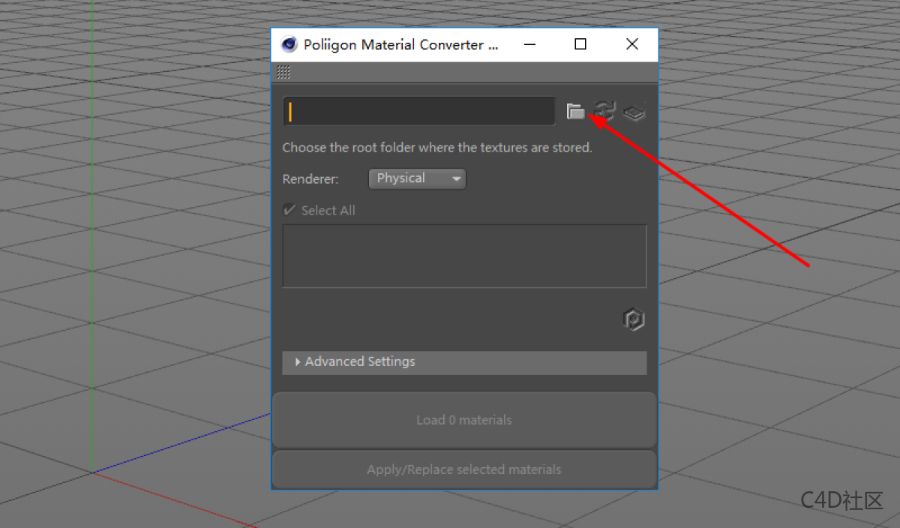Click inside the root folder path field

(418, 110)
